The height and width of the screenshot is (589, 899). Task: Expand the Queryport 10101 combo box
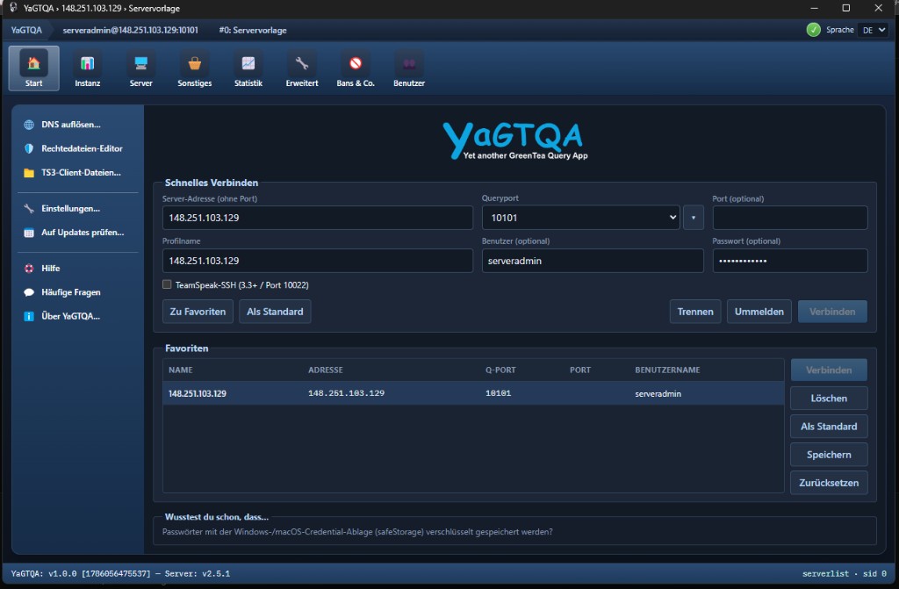coord(581,218)
